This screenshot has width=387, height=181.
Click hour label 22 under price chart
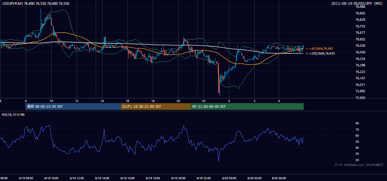click(204, 101)
